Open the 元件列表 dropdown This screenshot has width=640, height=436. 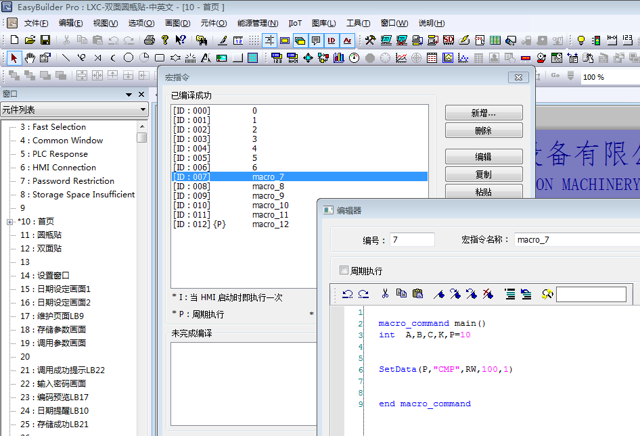tap(143, 110)
